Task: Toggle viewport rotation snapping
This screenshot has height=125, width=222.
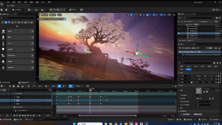Action: point(154,15)
